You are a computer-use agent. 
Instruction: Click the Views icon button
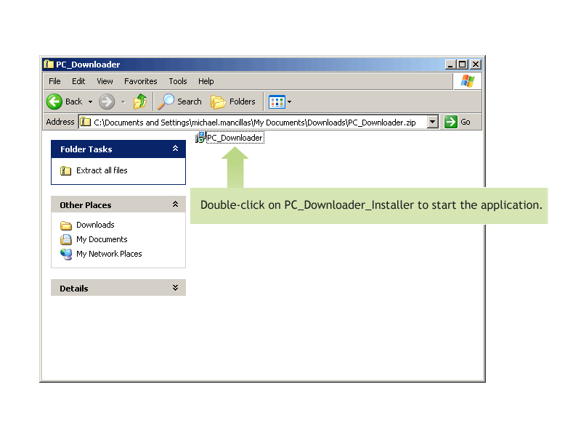277,101
